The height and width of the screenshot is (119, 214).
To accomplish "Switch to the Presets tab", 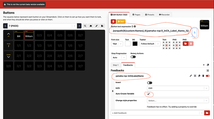I will 149,15.
